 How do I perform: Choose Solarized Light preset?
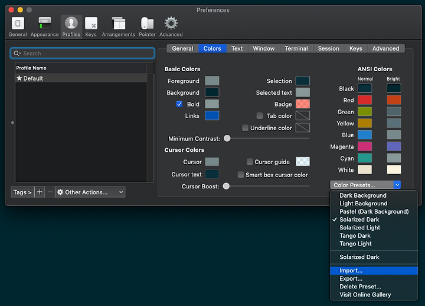click(x=374, y=228)
